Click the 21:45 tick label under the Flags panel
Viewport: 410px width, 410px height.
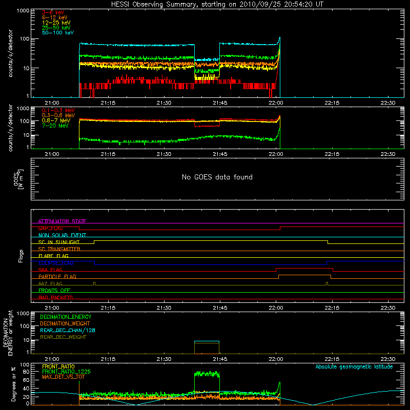pos(220,308)
